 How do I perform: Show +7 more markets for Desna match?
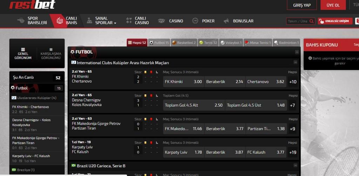292,105
